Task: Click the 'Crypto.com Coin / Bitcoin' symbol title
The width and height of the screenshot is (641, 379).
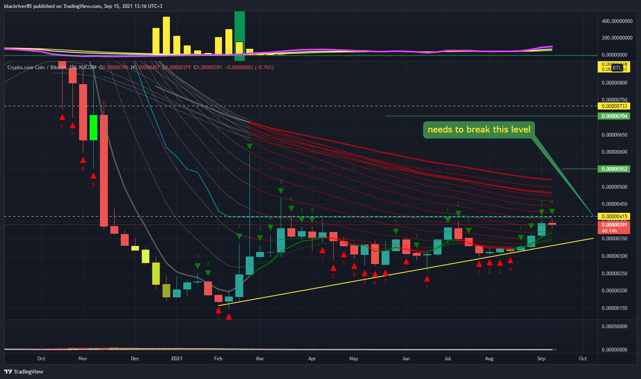Action: click(37, 67)
